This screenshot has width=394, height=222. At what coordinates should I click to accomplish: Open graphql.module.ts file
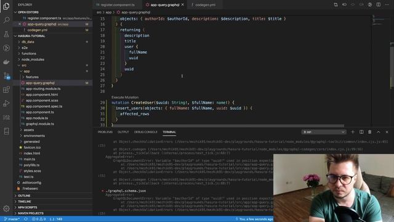pyautogui.click(x=39, y=124)
